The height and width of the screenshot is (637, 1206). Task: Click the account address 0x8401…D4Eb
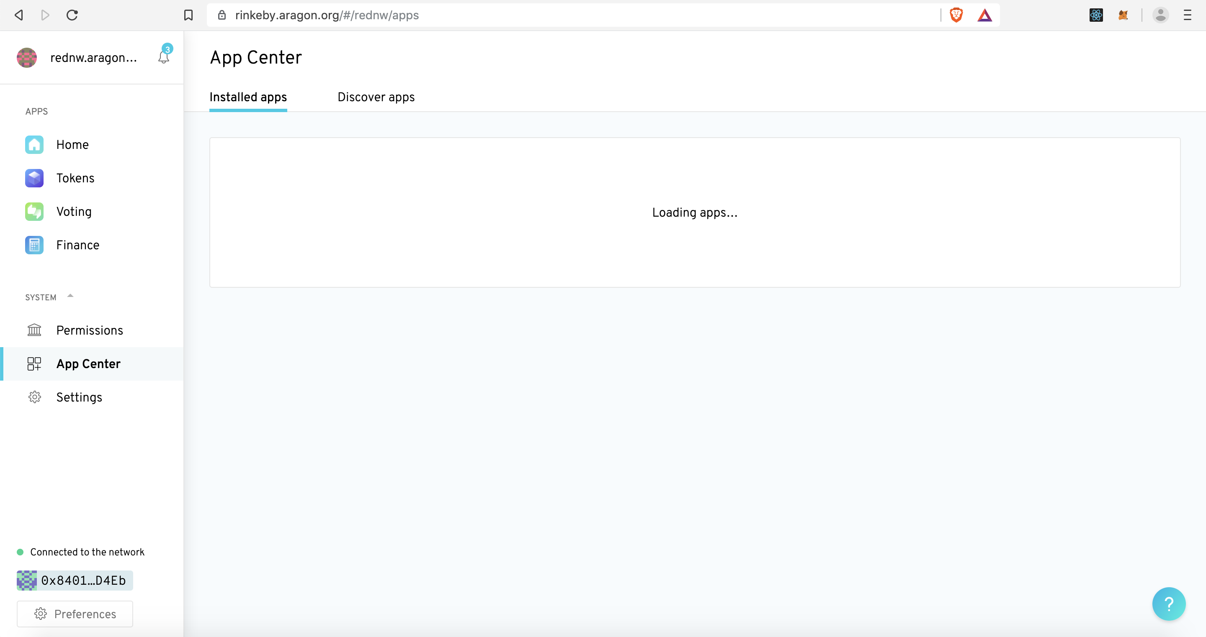(x=74, y=581)
